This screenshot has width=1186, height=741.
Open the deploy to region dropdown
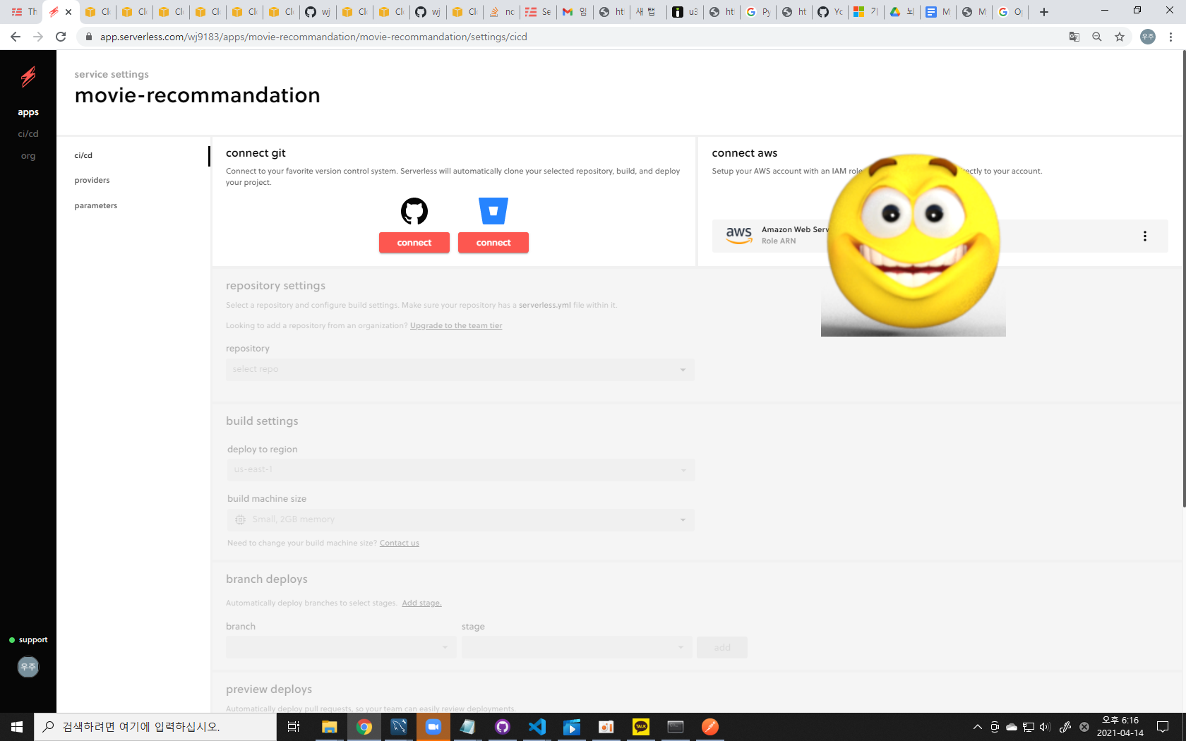coord(461,470)
